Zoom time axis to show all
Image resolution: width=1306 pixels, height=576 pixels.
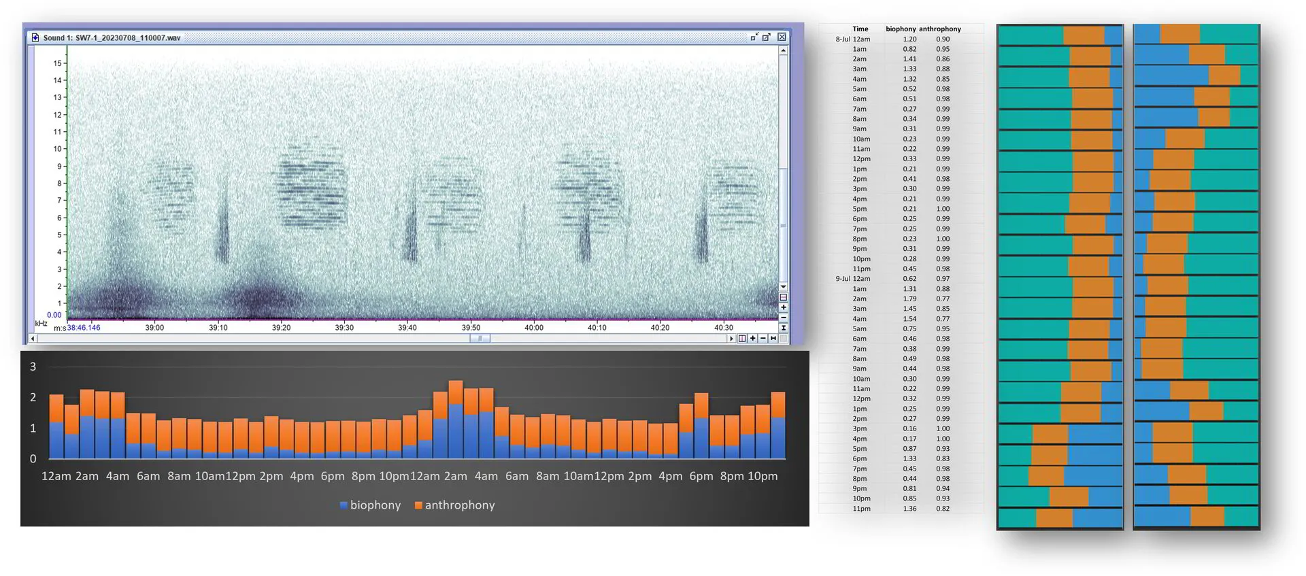click(x=773, y=338)
